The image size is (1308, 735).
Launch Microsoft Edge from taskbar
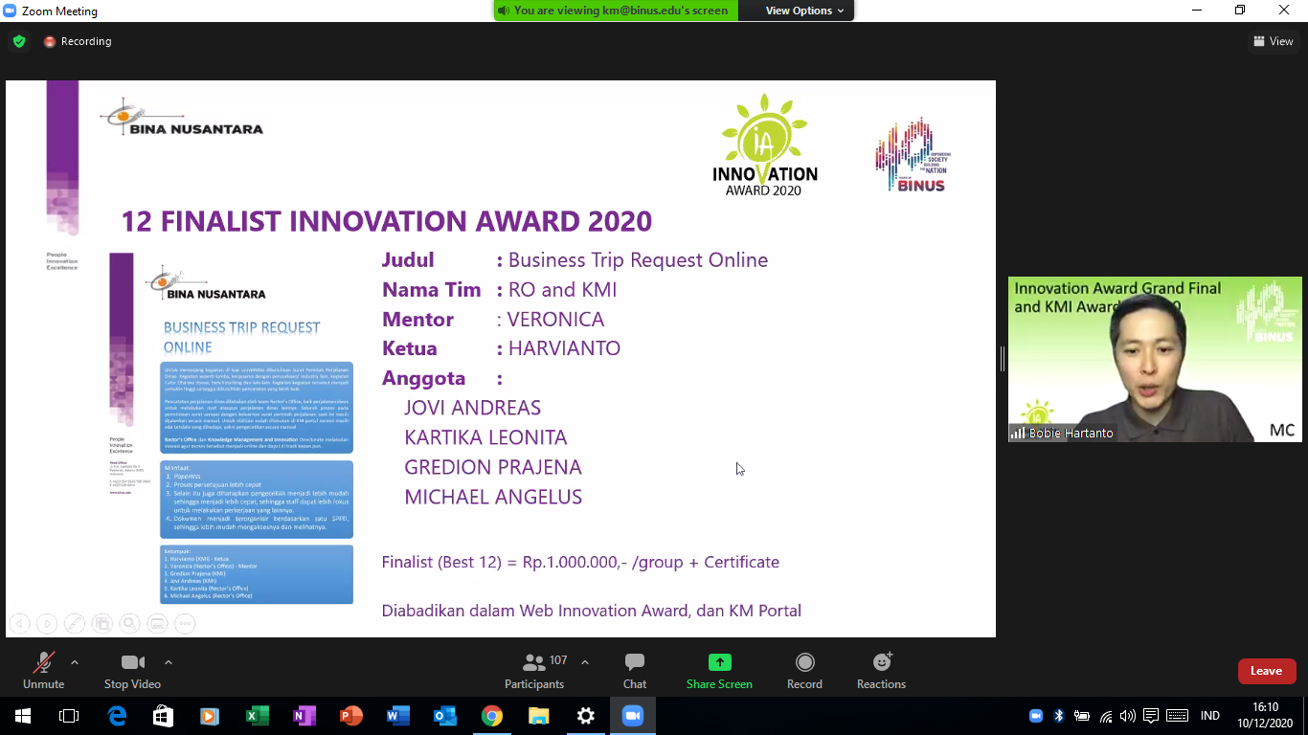point(116,716)
